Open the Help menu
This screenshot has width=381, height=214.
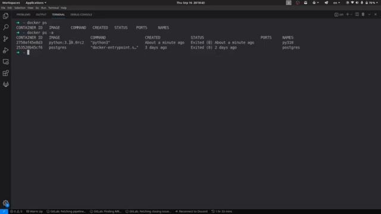(x=64, y=8)
